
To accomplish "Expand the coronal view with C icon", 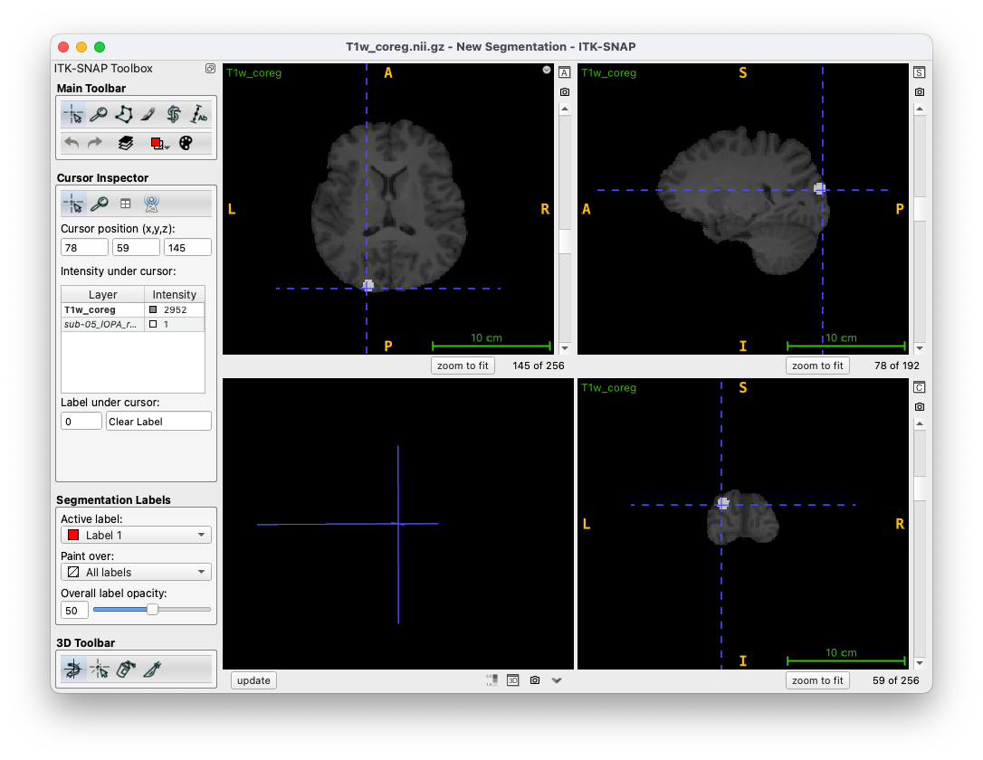I will (x=920, y=387).
